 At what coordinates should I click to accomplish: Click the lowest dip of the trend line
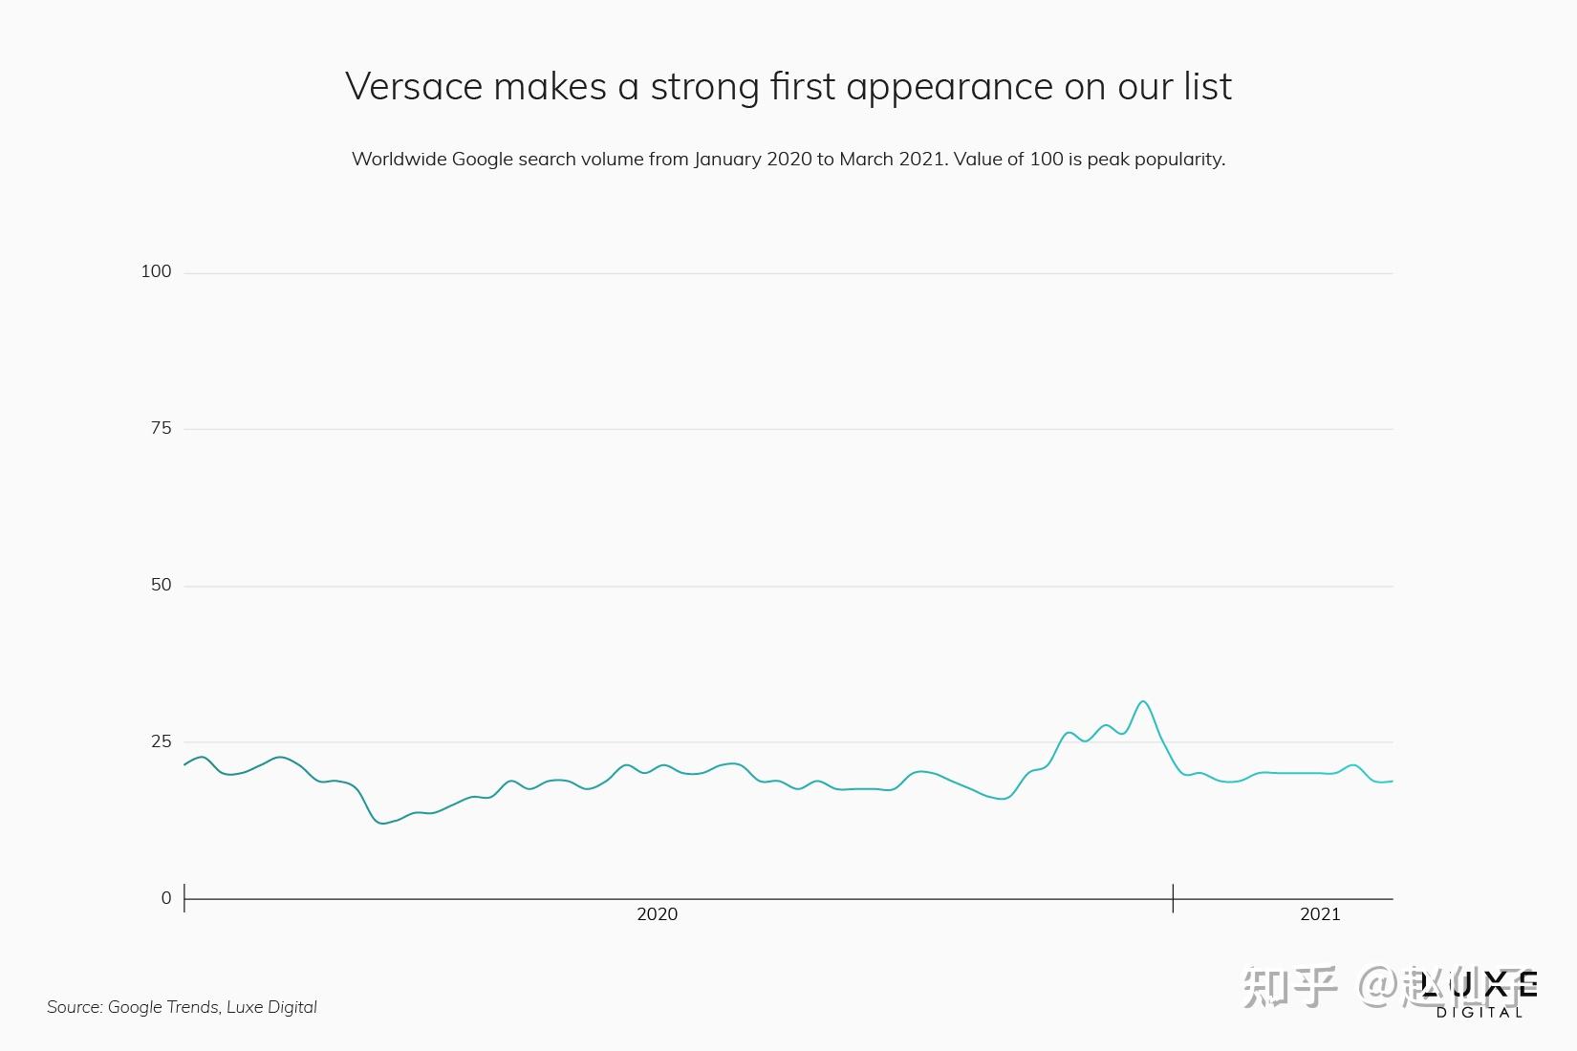383,823
